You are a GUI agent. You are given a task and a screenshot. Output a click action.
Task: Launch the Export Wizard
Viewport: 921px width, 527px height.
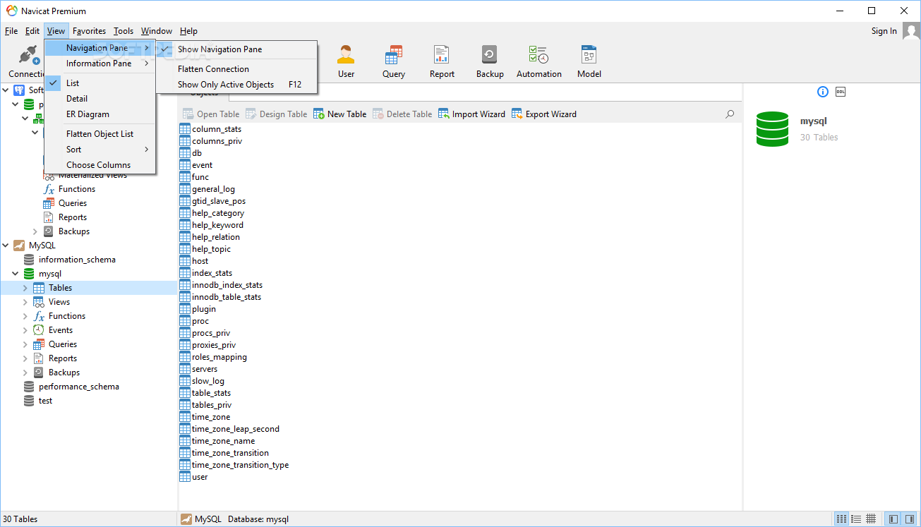(x=544, y=114)
